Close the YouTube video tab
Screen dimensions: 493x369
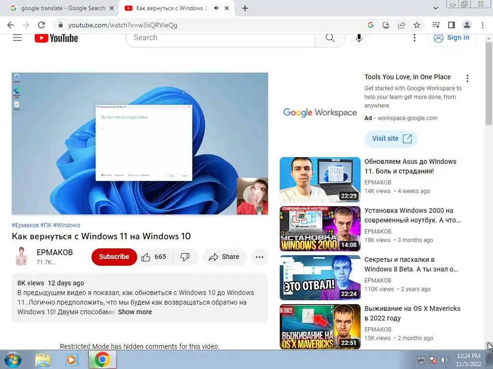(227, 9)
